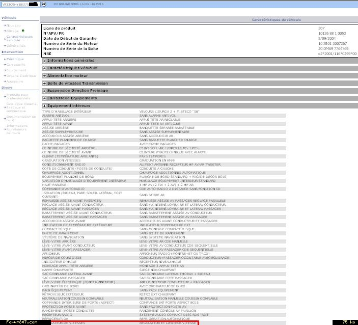Image resolution: width=358 pixels, height=325 pixels.
Task: Select the APV/PR value '10126 88 1 0053'
Action: (x=332, y=33)
